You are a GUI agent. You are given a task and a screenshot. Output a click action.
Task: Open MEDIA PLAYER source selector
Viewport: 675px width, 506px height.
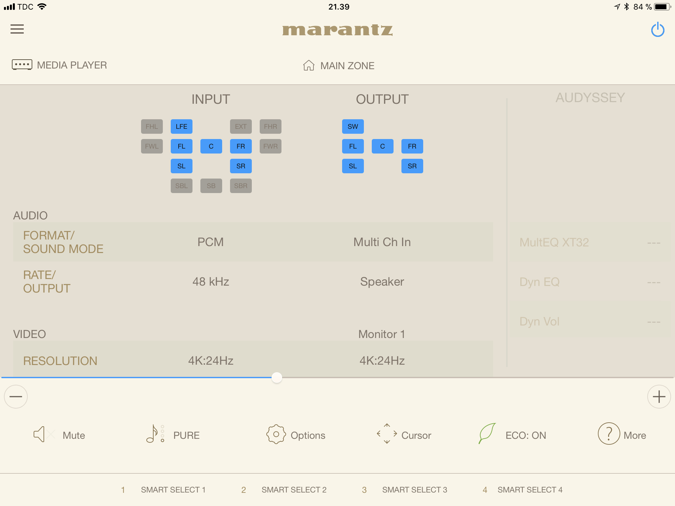(59, 65)
